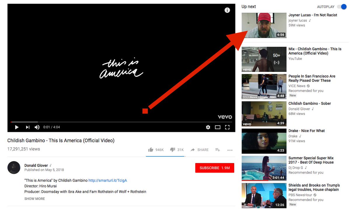Screen dimensions: 350x209
Task: Click the VICE News channel name
Action: pyautogui.click(x=297, y=86)
